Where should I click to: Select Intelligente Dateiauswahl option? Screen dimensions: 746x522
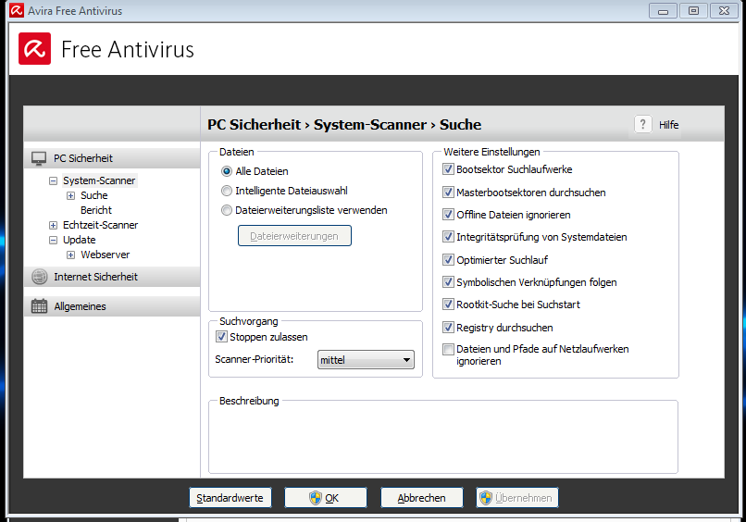click(227, 191)
